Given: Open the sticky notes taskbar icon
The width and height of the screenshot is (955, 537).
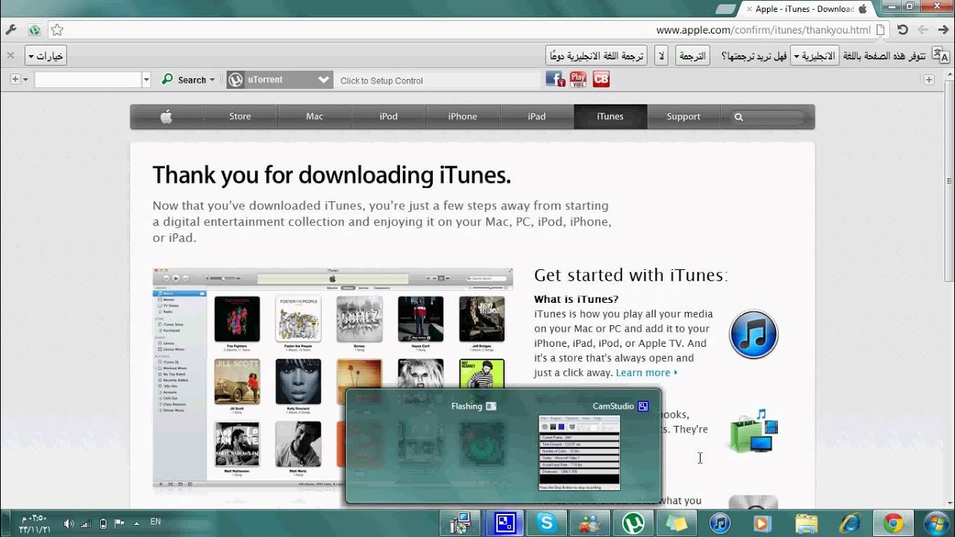Looking at the screenshot, I should pyautogui.click(x=676, y=524).
